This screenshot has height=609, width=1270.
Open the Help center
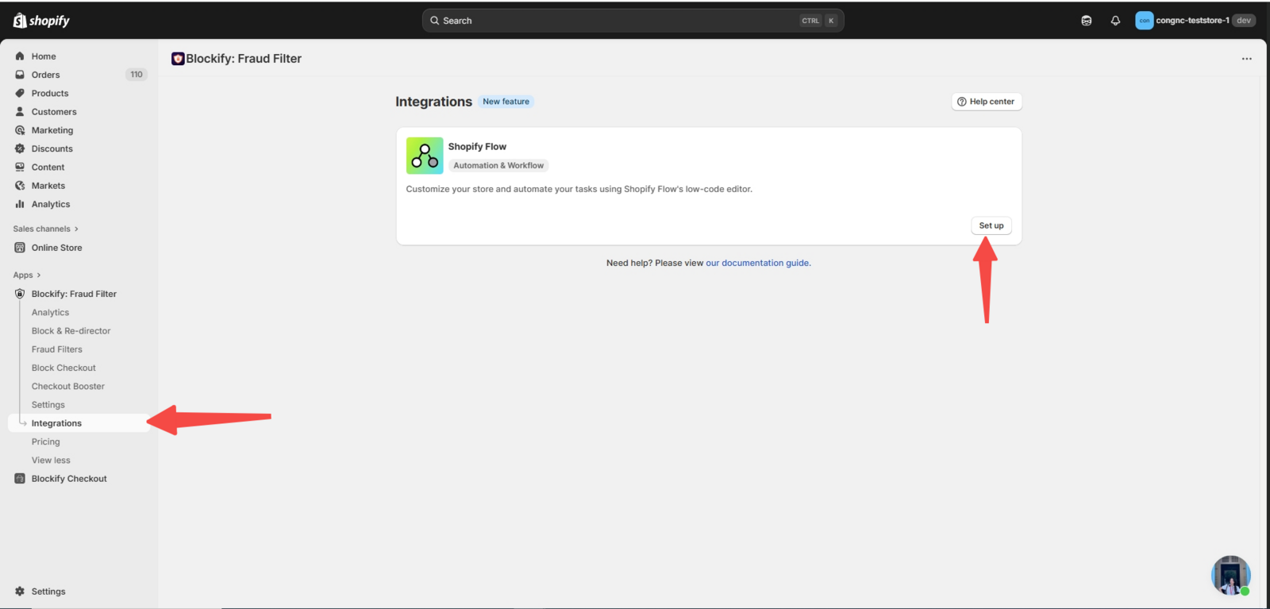point(987,102)
